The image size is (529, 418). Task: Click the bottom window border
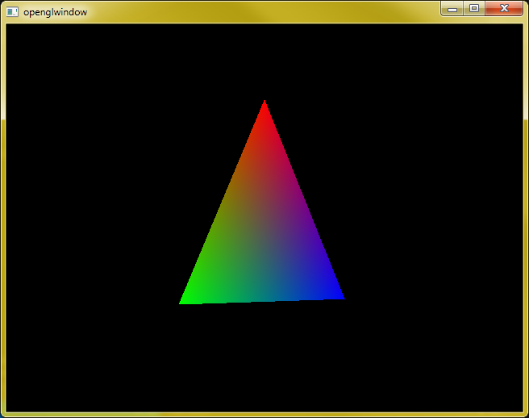point(264,415)
